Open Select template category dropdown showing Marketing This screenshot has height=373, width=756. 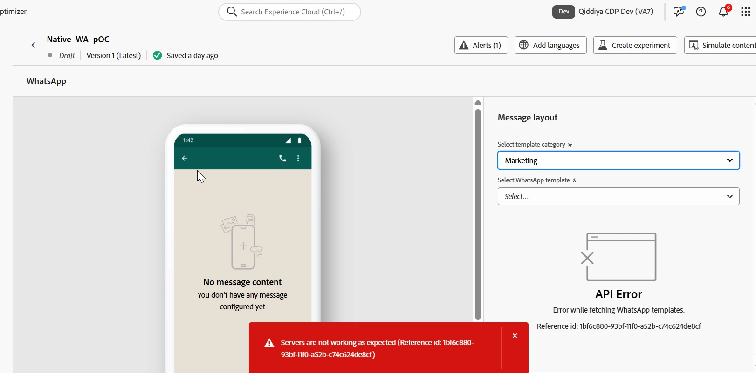pos(619,160)
